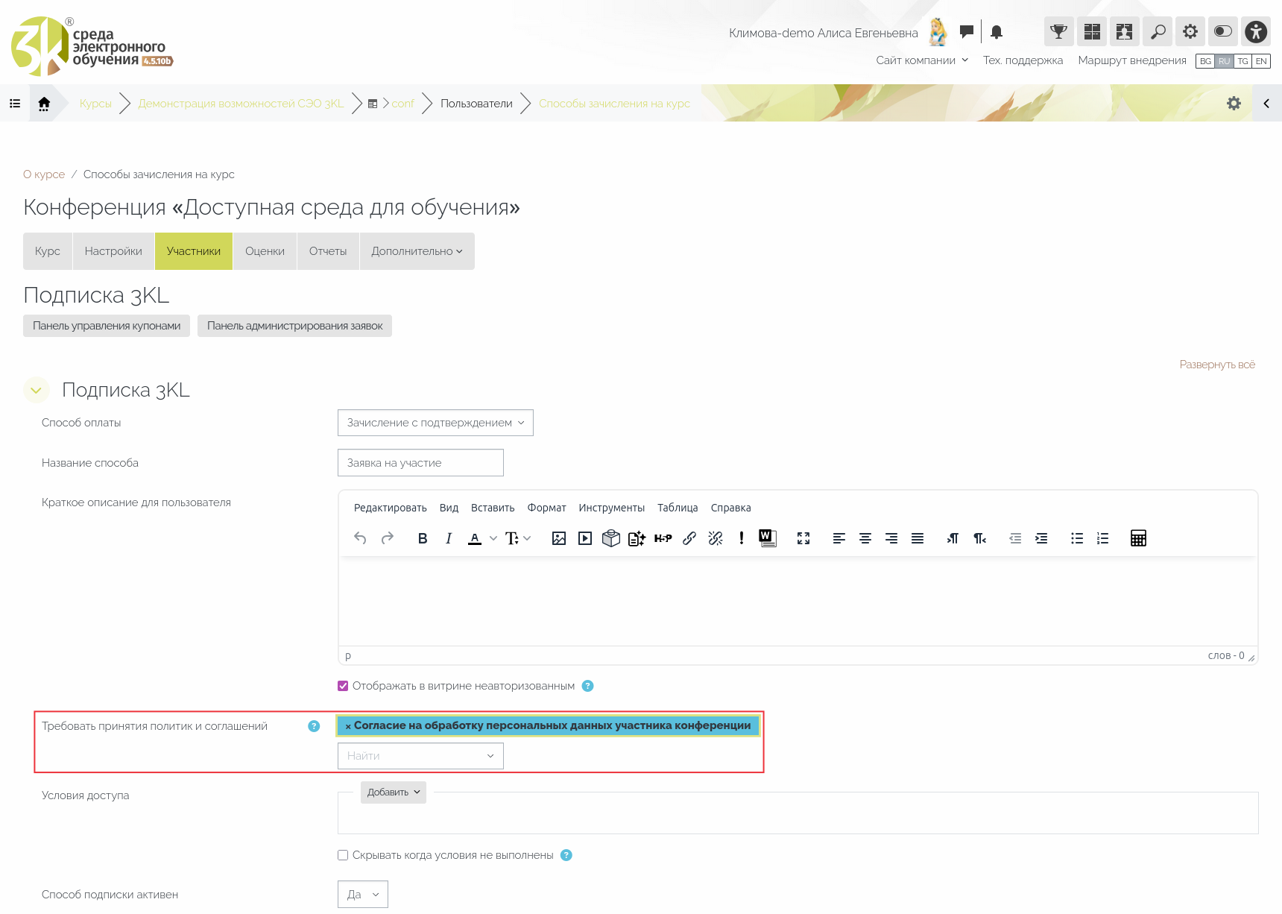Viewport: 1282px width, 914px height.
Task: Collapse the 'Подписка 3KL' section
Action: [36, 390]
